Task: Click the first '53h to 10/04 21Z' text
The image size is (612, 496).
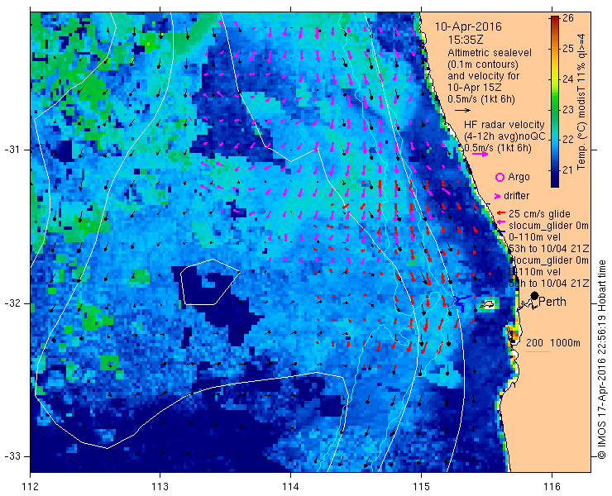Action: pos(549,249)
